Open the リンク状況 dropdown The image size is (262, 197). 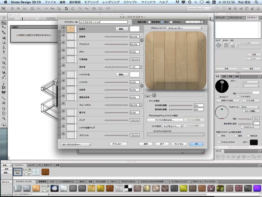(172, 126)
